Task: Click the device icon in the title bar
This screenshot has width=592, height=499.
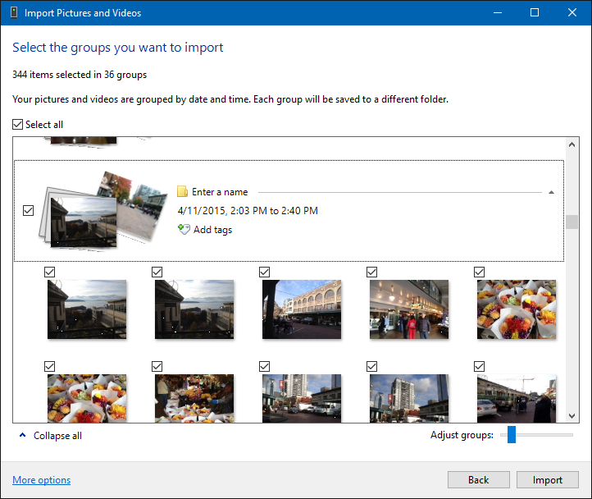Action: pos(14,13)
